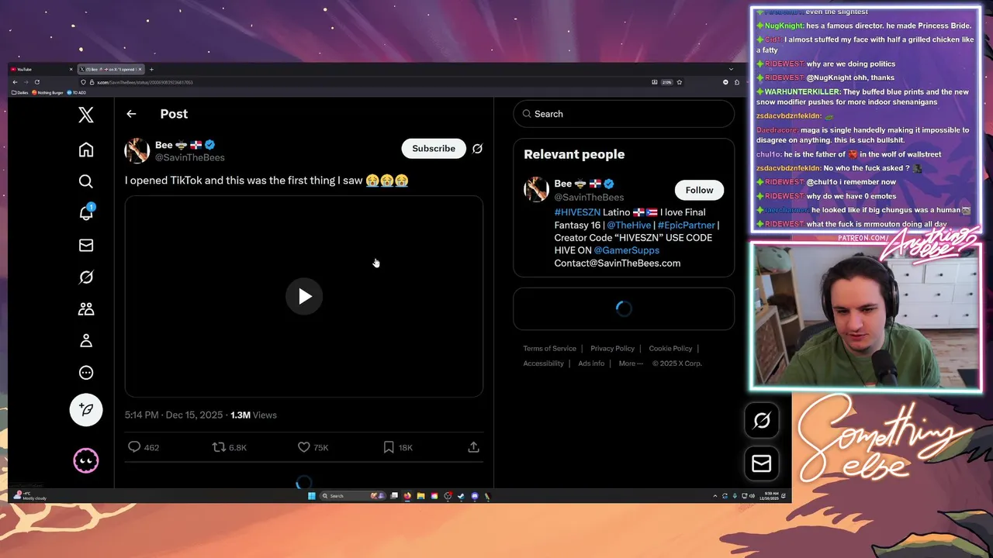Click the post timestamp 5:14 PM Dec 15, 2025
The width and height of the screenshot is (993, 558).
click(x=174, y=415)
